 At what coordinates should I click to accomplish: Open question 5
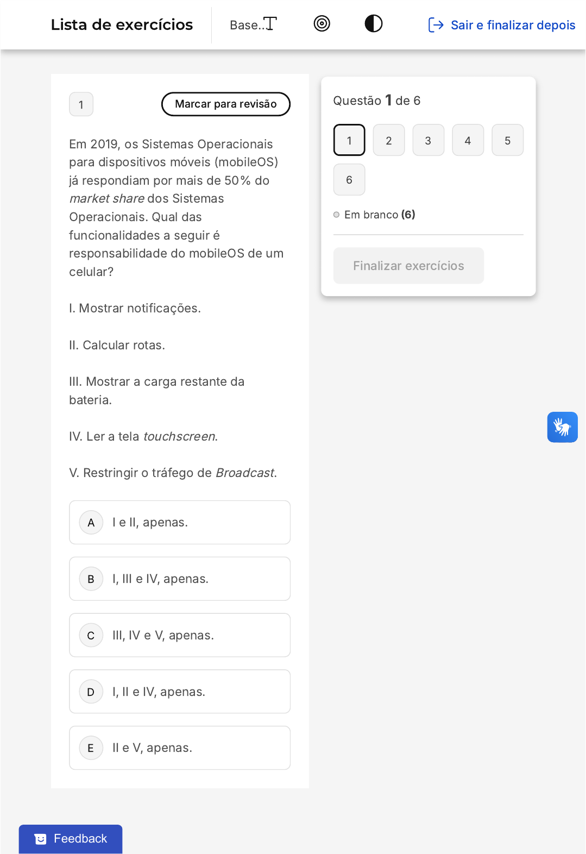point(508,140)
